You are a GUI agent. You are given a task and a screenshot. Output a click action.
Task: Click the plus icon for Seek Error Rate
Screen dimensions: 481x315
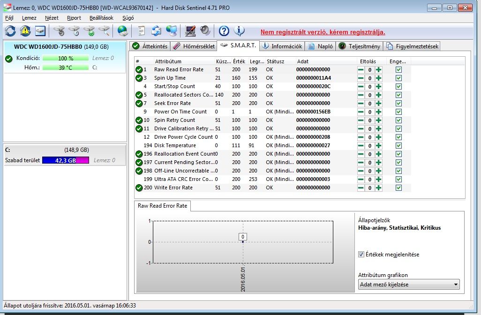(x=379, y=104)
